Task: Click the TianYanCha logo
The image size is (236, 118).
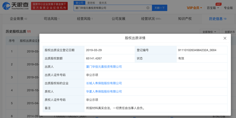Action: 15,6
